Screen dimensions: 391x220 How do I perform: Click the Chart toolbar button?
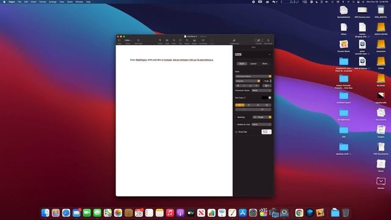174,41
